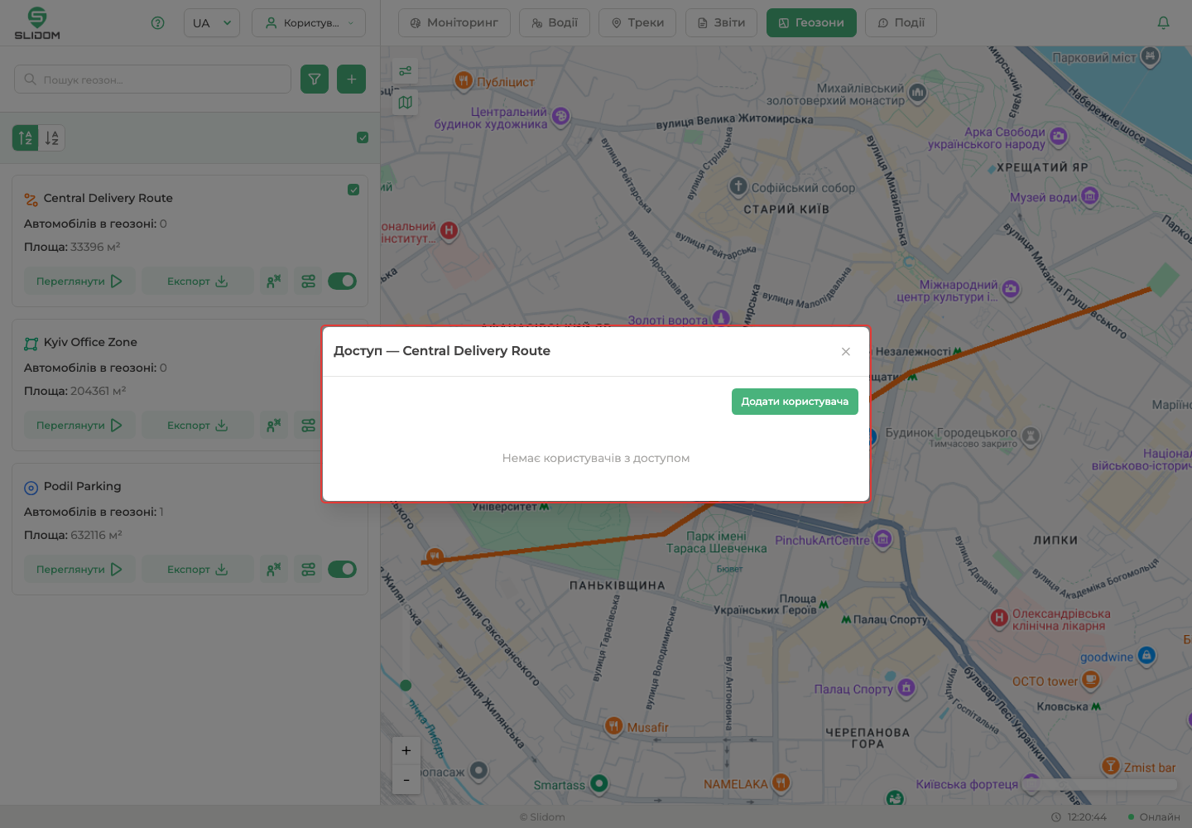Open user access icon for Central Delivery Route
This screenshot has height=828, width=1192.
(x=274, y=282)
